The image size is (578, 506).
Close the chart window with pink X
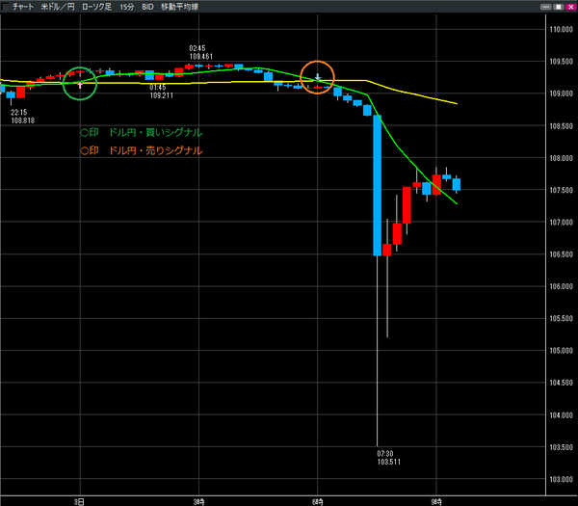[570, 7]
